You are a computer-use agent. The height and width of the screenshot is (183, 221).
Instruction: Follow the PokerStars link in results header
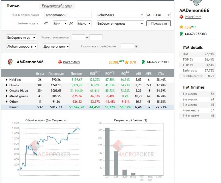pos(71,62)
